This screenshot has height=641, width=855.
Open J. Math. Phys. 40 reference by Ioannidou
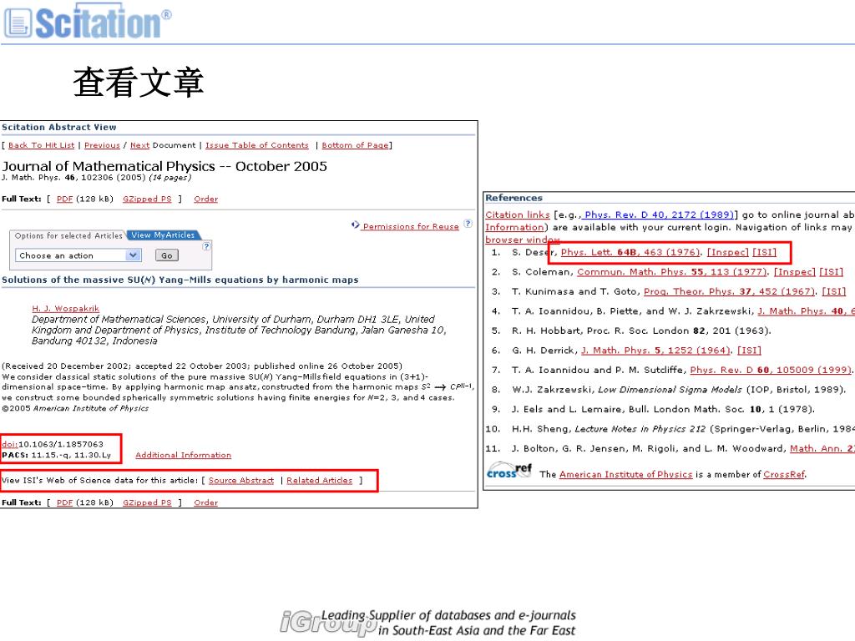[x=806, y=311]
